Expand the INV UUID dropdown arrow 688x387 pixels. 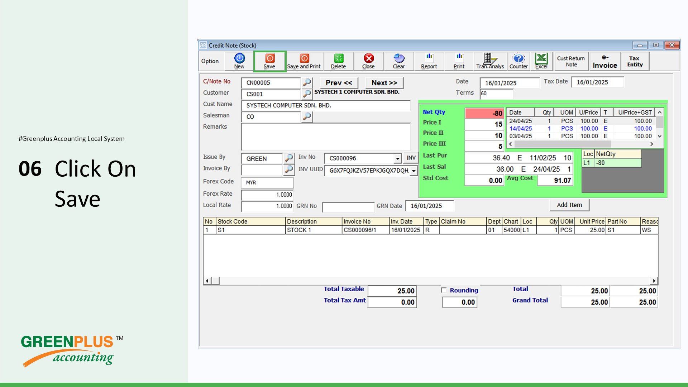coord(414,171)
